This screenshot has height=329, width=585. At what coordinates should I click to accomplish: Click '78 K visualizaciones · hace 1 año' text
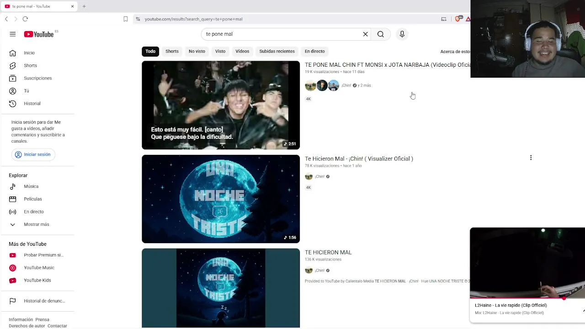(333, 166)
